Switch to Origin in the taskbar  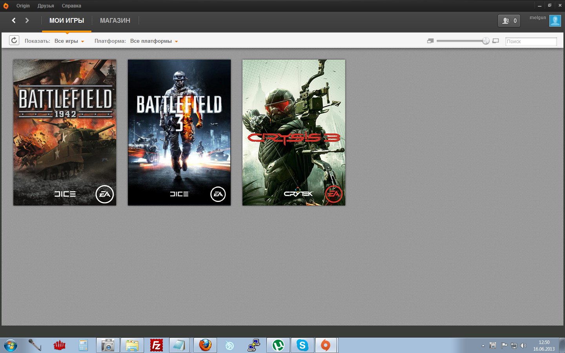click(x=326, y=346)
